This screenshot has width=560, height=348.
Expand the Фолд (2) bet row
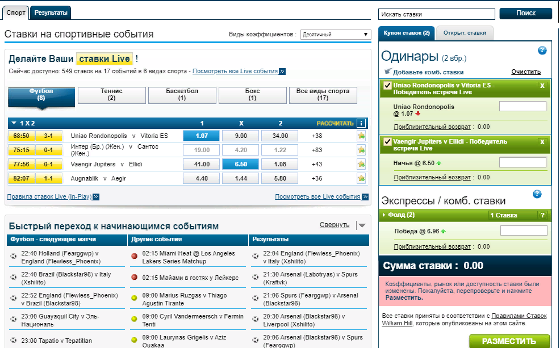[x=385, y=215]
